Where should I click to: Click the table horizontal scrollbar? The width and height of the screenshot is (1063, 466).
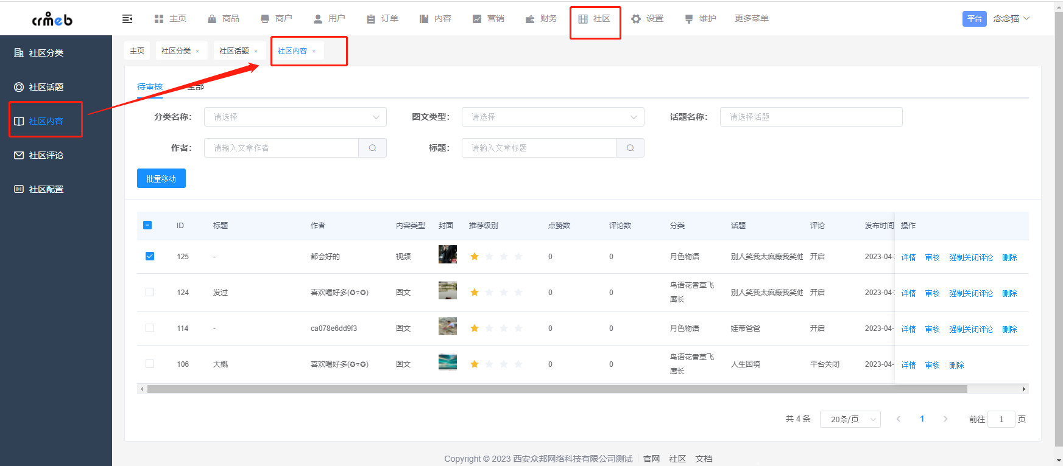[x=557, y=389]
